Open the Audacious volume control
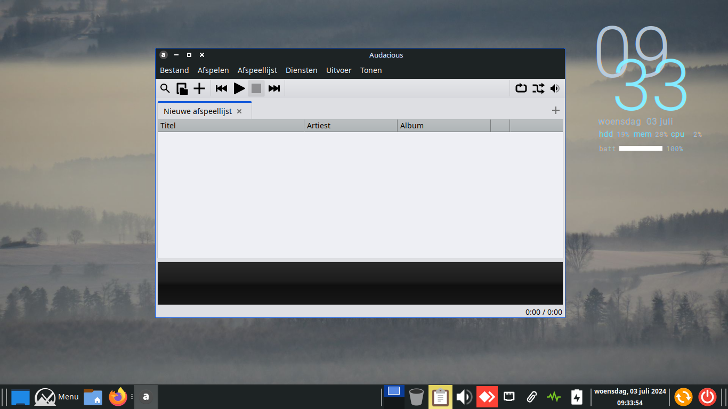The width and height of the screenshot is (728, 409). tap(555, 88)
